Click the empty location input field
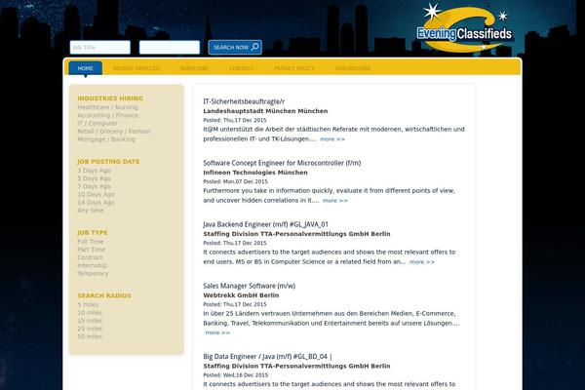Image resolution: width=585 pixels, height=390 pixels. pos(170,48)
